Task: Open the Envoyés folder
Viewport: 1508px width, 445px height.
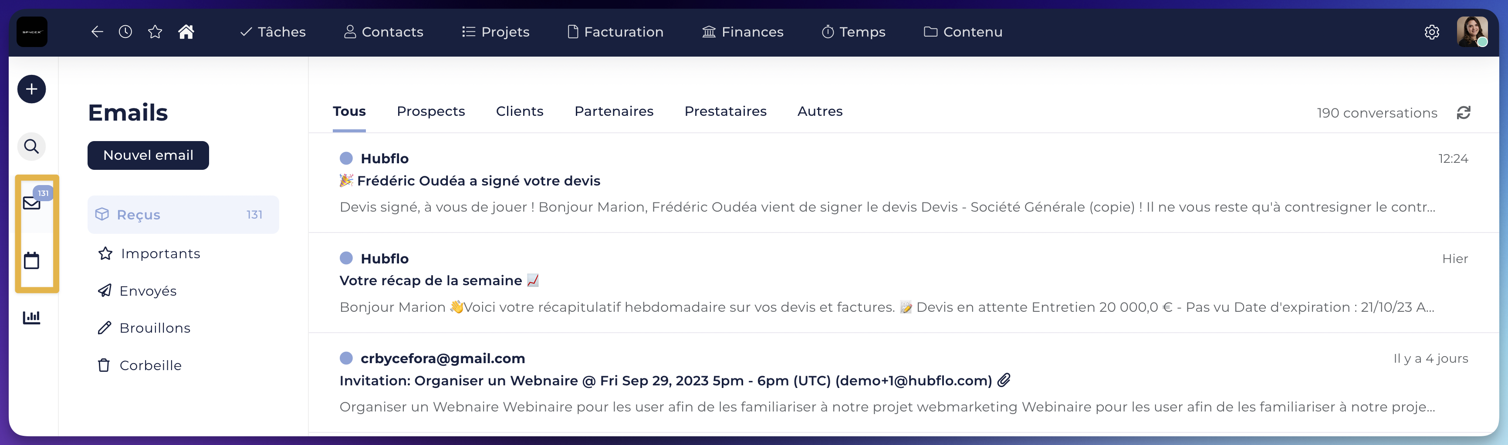Action: (137, 291)
